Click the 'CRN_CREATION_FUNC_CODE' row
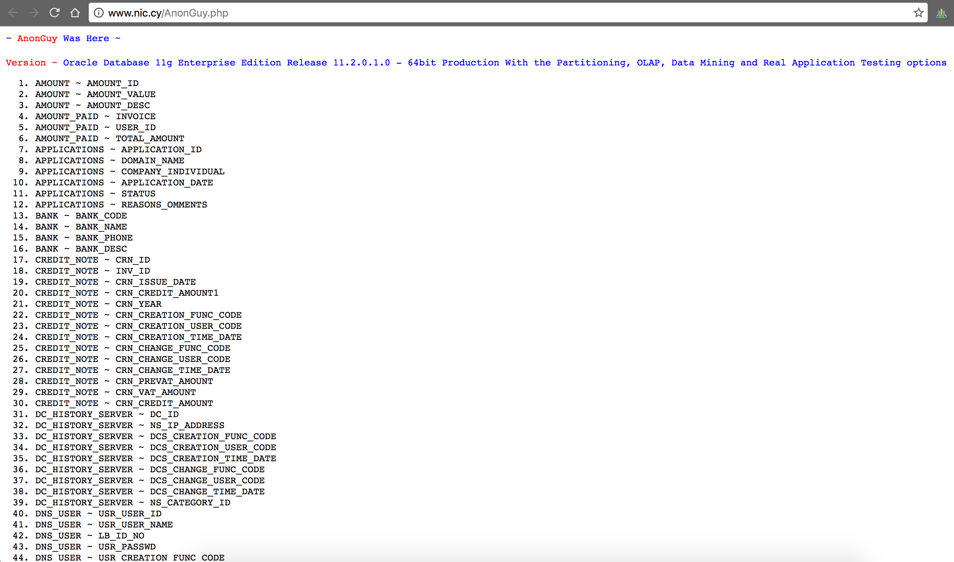 click(x=139, y=315)
